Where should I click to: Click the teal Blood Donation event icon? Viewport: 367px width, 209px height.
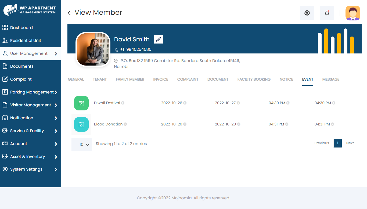pos(81,124)
